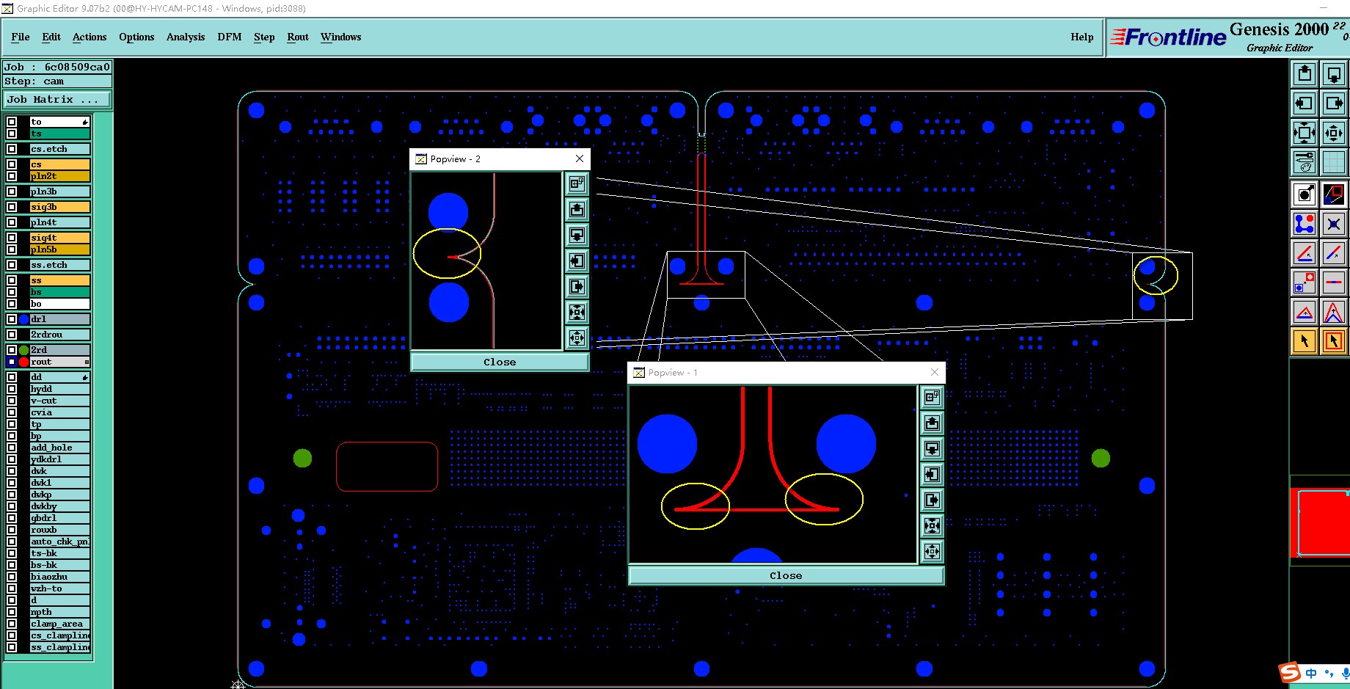Click the Chinese input mode 中 indicator
Image resolution: width=1350 pixels, height=689 pixels.
(1311, 673)
